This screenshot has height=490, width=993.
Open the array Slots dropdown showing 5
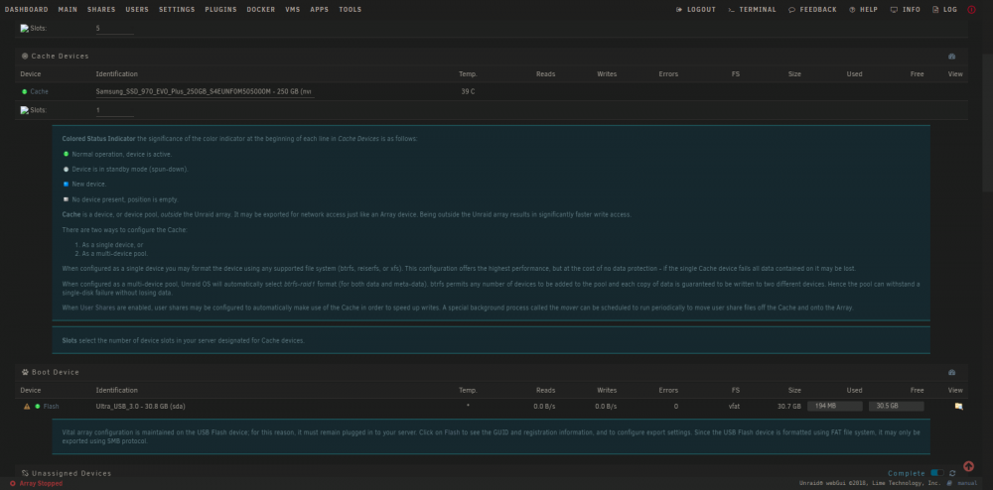point(114,29)
